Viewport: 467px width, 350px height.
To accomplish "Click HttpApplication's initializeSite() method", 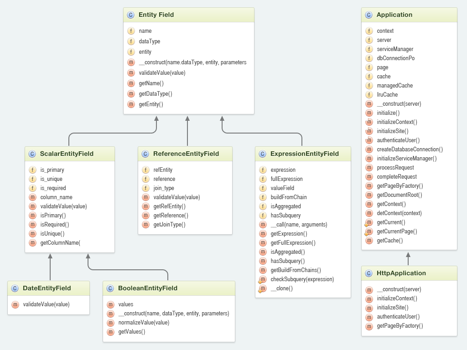I will point(393,308).
